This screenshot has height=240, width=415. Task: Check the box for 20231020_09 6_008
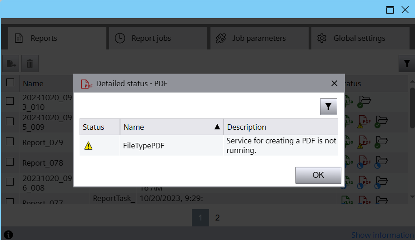click(x=10, y=181)
